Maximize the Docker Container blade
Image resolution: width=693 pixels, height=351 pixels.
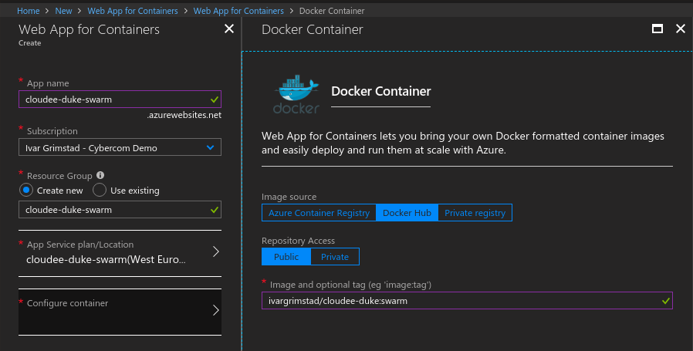658,29
